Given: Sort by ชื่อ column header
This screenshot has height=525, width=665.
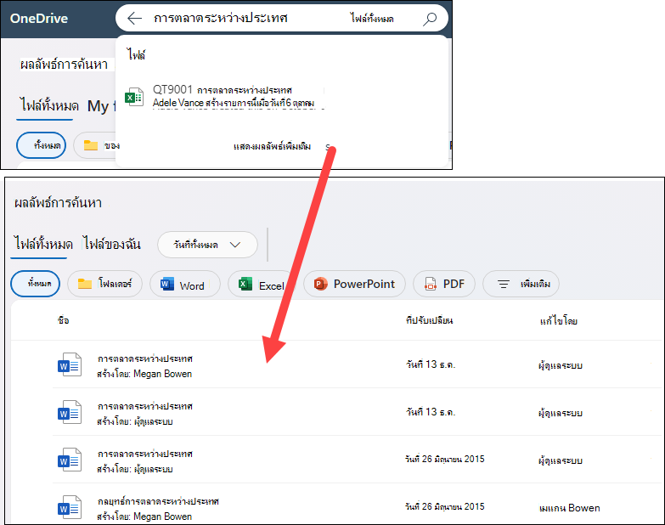Looking at the screenshot, I should (64, 320).
